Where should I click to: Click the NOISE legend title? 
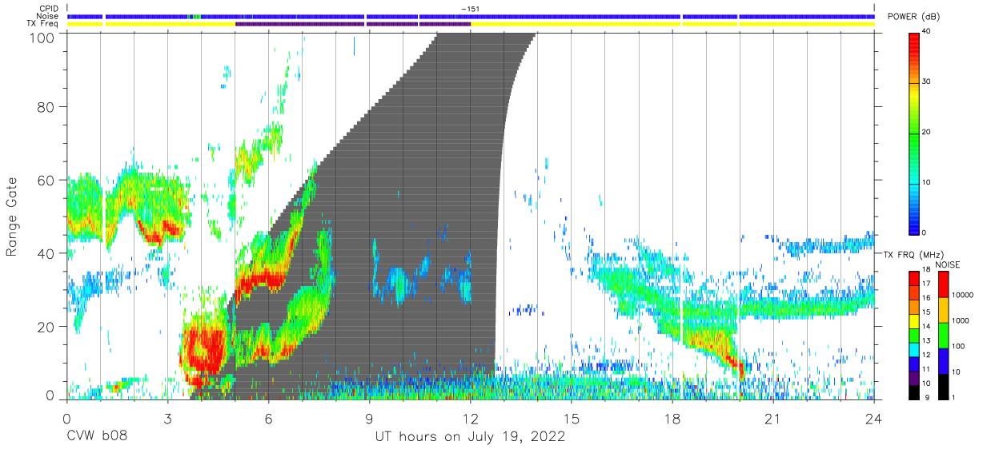coord(947,264)
